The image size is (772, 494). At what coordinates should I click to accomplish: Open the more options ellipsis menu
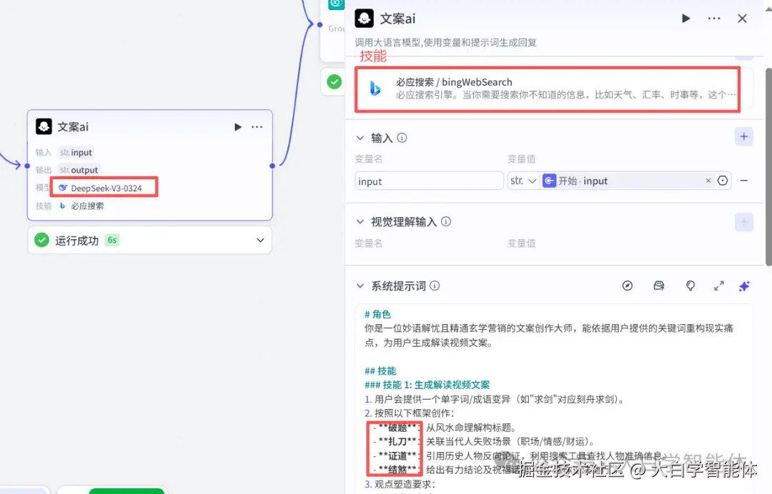tap(713, 19)
